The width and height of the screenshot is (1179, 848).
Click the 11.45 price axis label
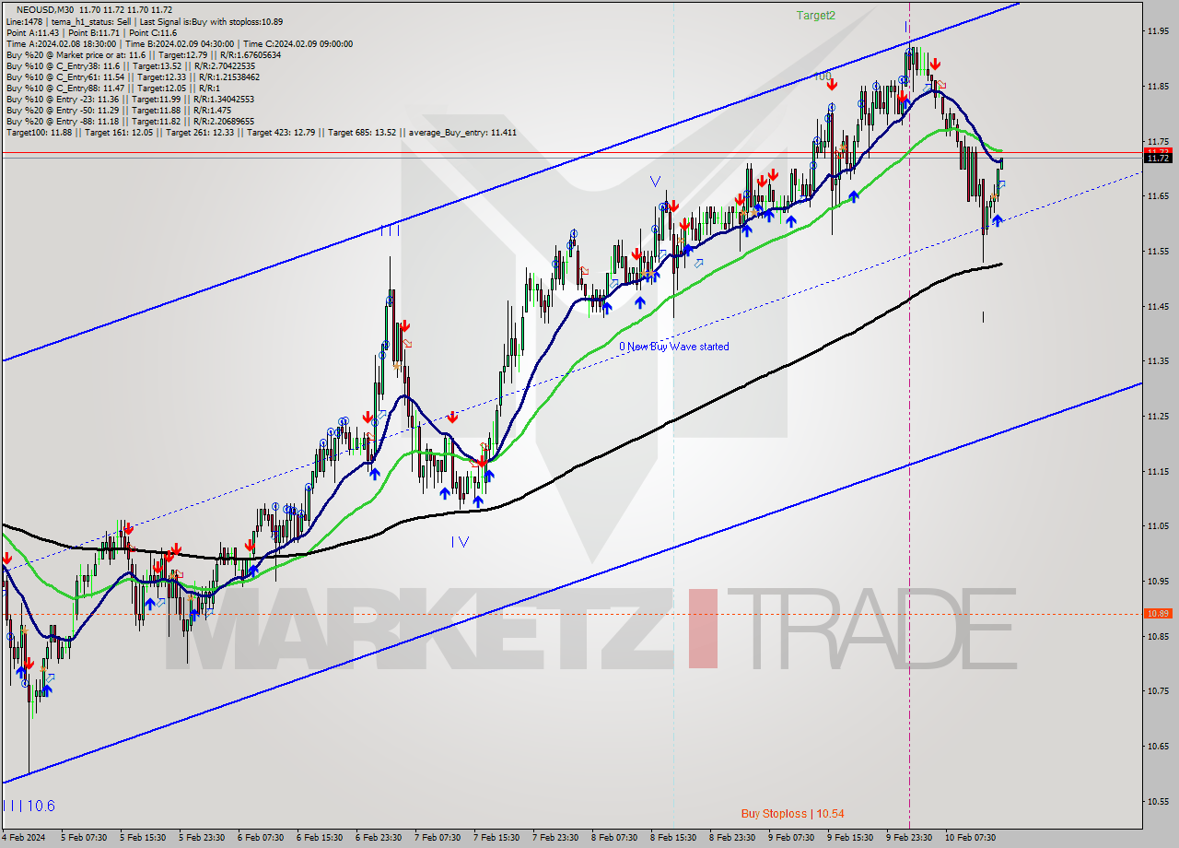tap(1158, 307)
